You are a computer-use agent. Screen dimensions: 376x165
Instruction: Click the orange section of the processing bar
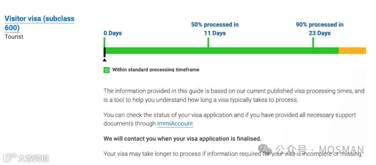352,51
